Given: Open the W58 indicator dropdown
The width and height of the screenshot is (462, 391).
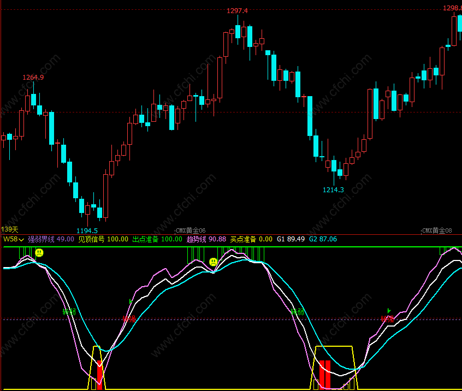Looking at the screenshot, I should pyautogui.click(x=13, y=239).
